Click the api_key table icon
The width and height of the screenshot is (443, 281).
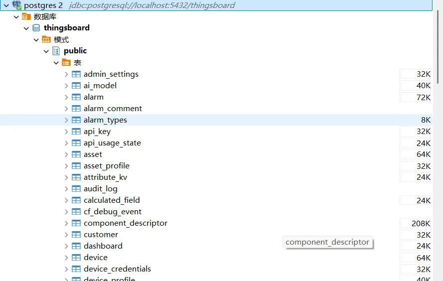tap(76, 132)
